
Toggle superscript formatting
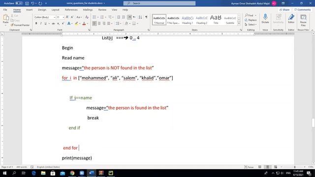tap(63, 24)
